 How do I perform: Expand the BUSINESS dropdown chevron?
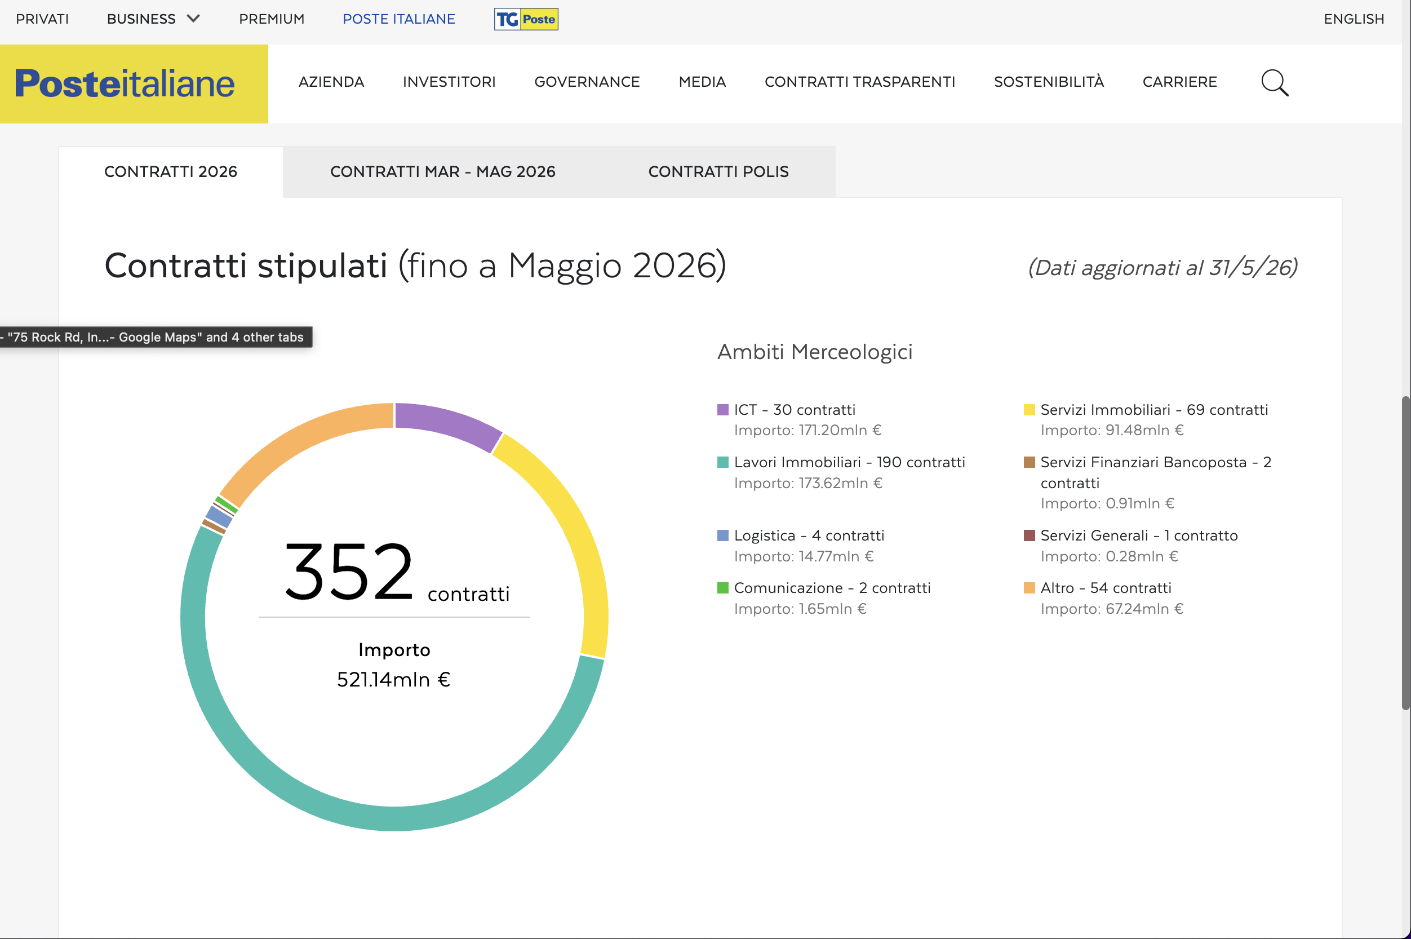tap(193, 19)
